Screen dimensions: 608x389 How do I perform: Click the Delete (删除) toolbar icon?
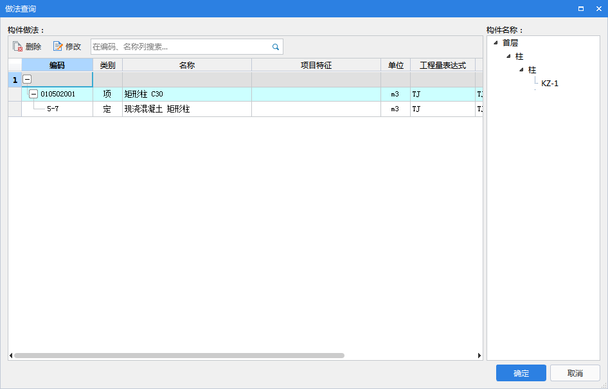18,47
